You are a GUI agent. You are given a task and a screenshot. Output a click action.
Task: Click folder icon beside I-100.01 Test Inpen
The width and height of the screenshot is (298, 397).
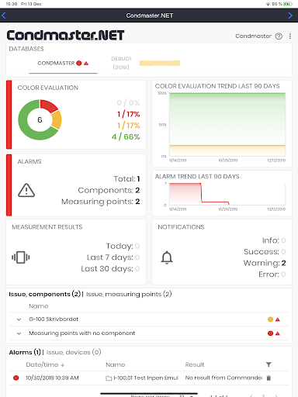pyautogui.click(x=109, y=378)
